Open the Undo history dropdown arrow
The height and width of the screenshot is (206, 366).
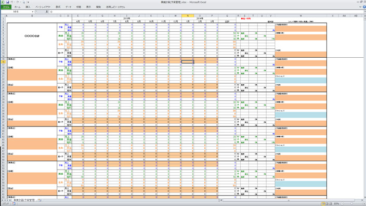click(15, 2)
